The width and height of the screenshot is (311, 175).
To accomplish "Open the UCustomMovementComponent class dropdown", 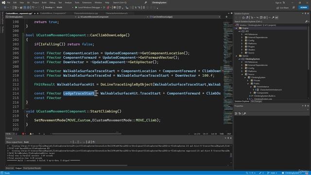I will [x=113, y=17].
